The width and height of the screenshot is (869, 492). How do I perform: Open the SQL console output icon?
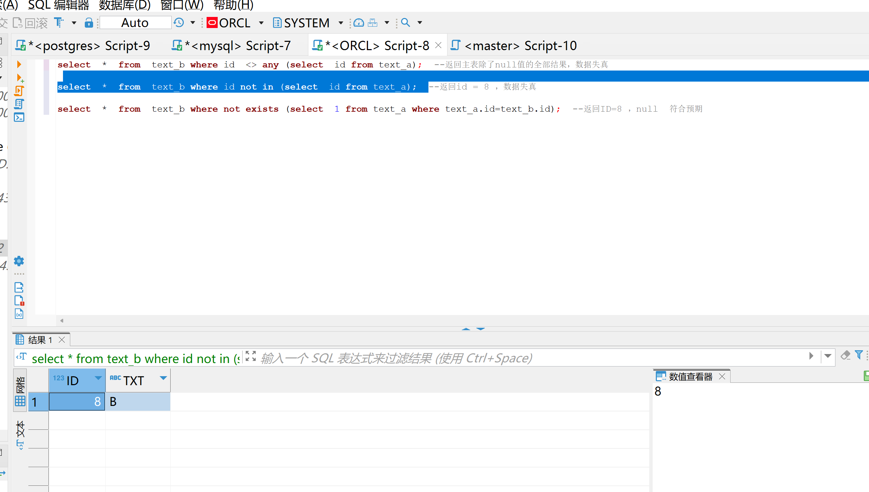point(19,118)
